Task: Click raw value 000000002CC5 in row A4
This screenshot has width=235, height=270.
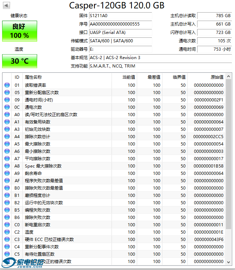Action: (208, 136)
